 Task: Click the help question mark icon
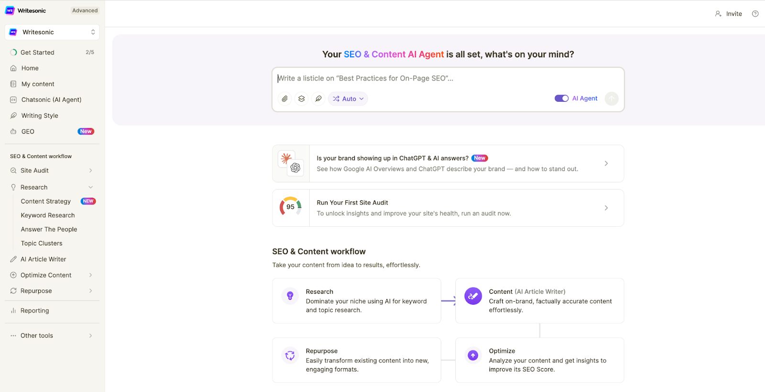click(755, 14)
